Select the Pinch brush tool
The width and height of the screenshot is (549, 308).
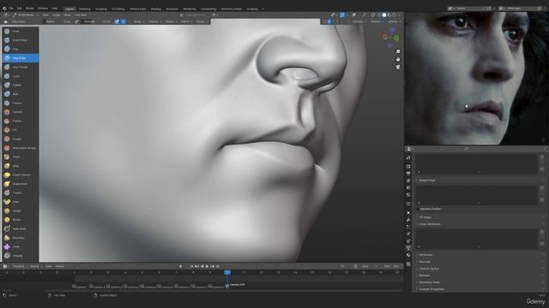click(20, 157)
